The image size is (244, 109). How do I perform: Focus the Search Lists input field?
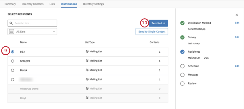click(32, 23)
